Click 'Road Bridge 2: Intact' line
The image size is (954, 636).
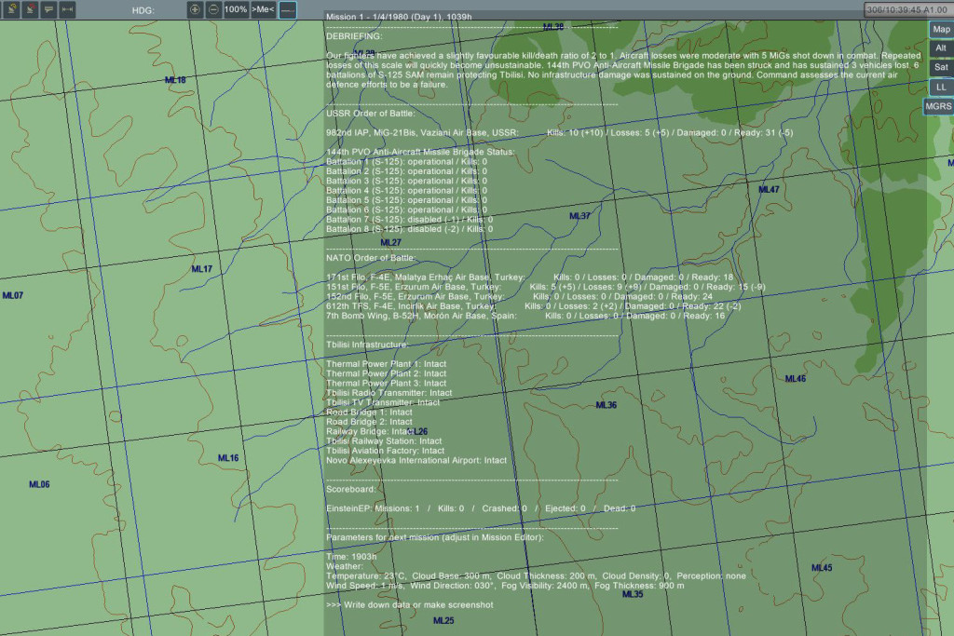coord(369,422)
